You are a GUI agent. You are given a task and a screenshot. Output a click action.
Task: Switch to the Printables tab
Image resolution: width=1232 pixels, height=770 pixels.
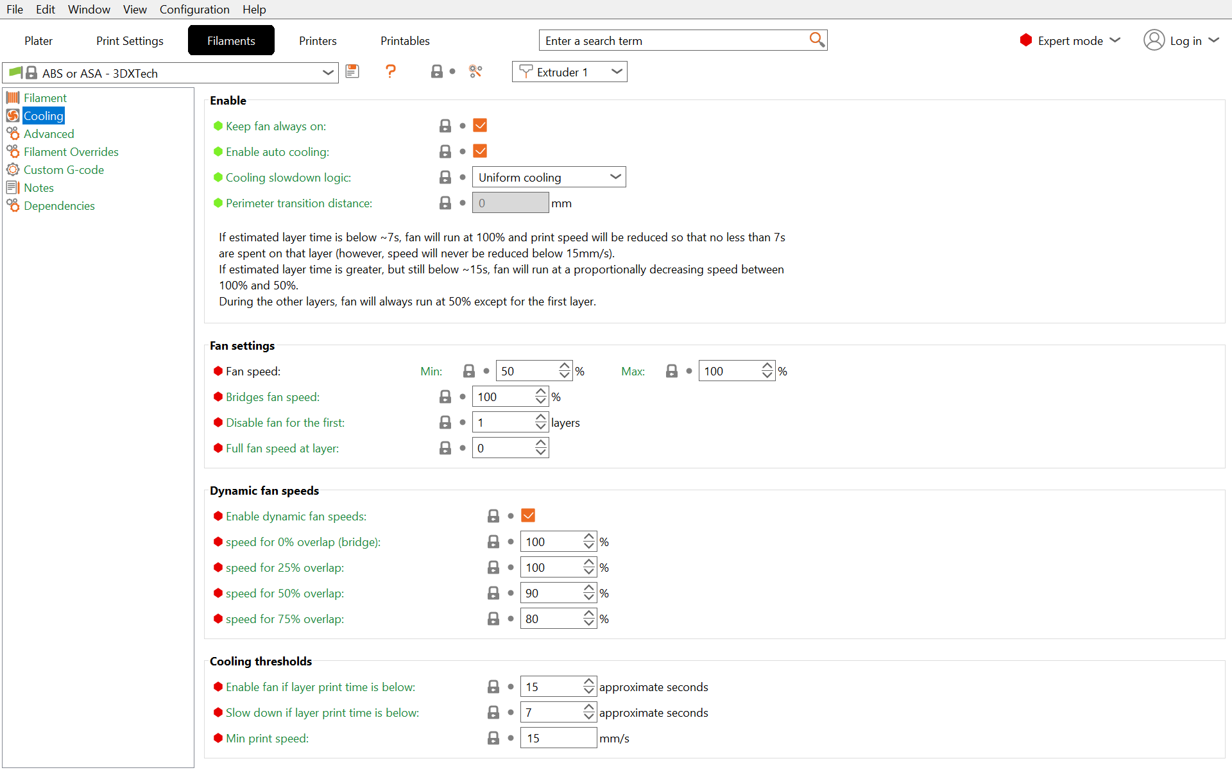(405, 40)
